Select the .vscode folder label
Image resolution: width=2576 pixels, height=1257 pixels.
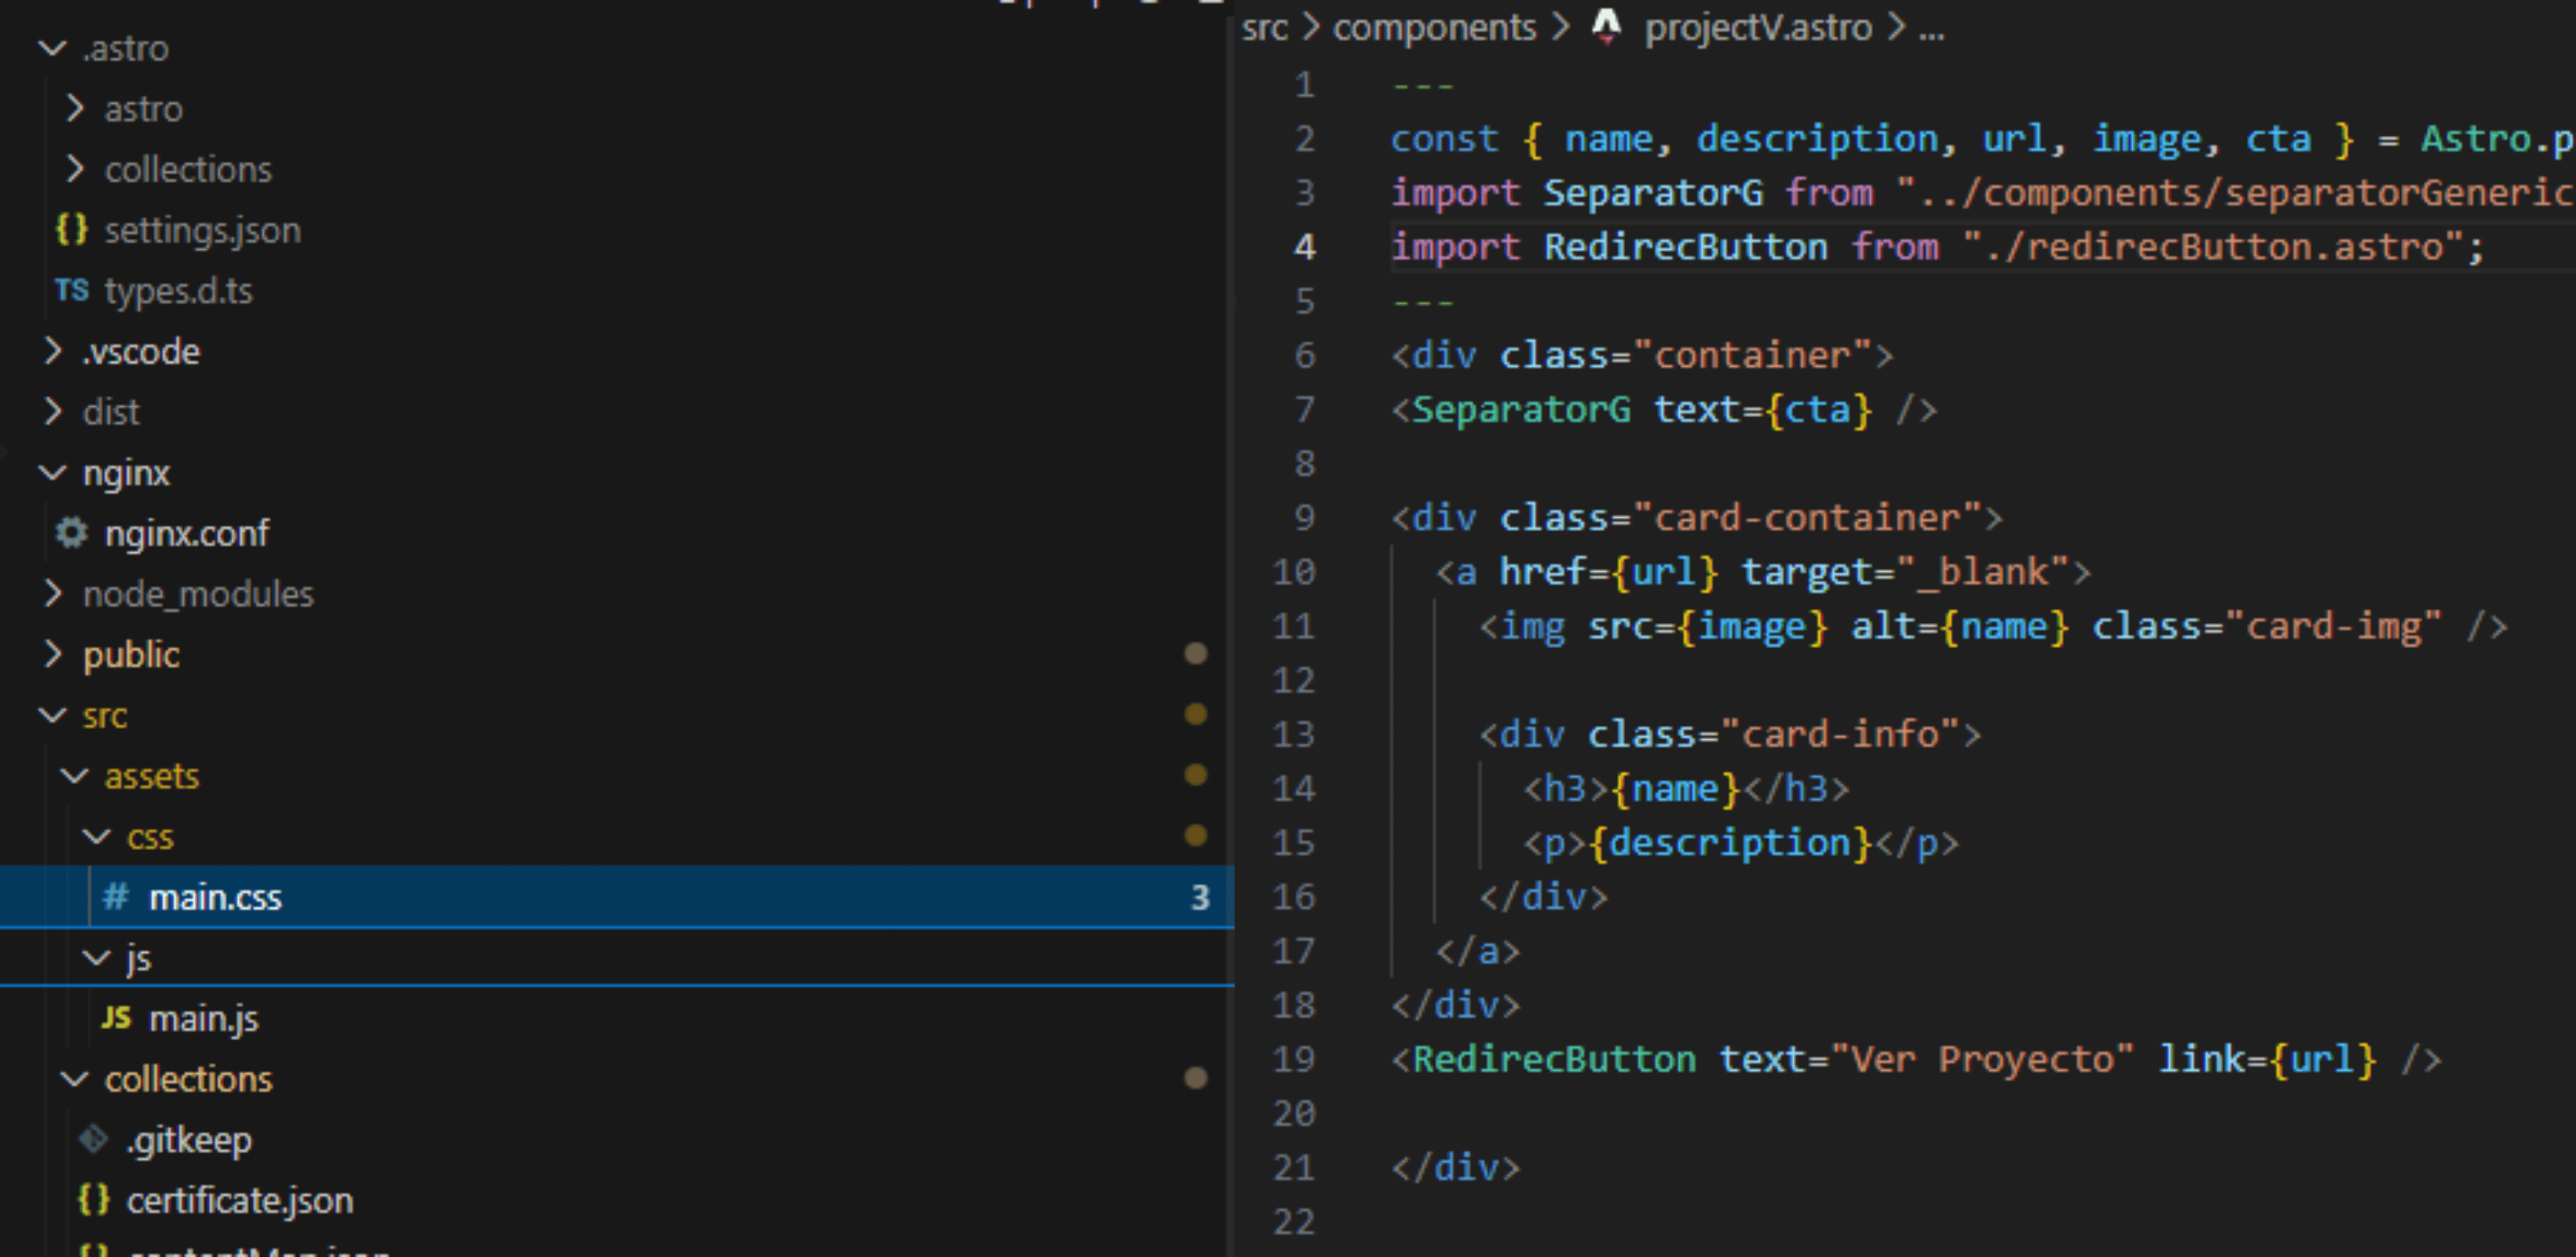pyautogui.click(x=141, y=351)
